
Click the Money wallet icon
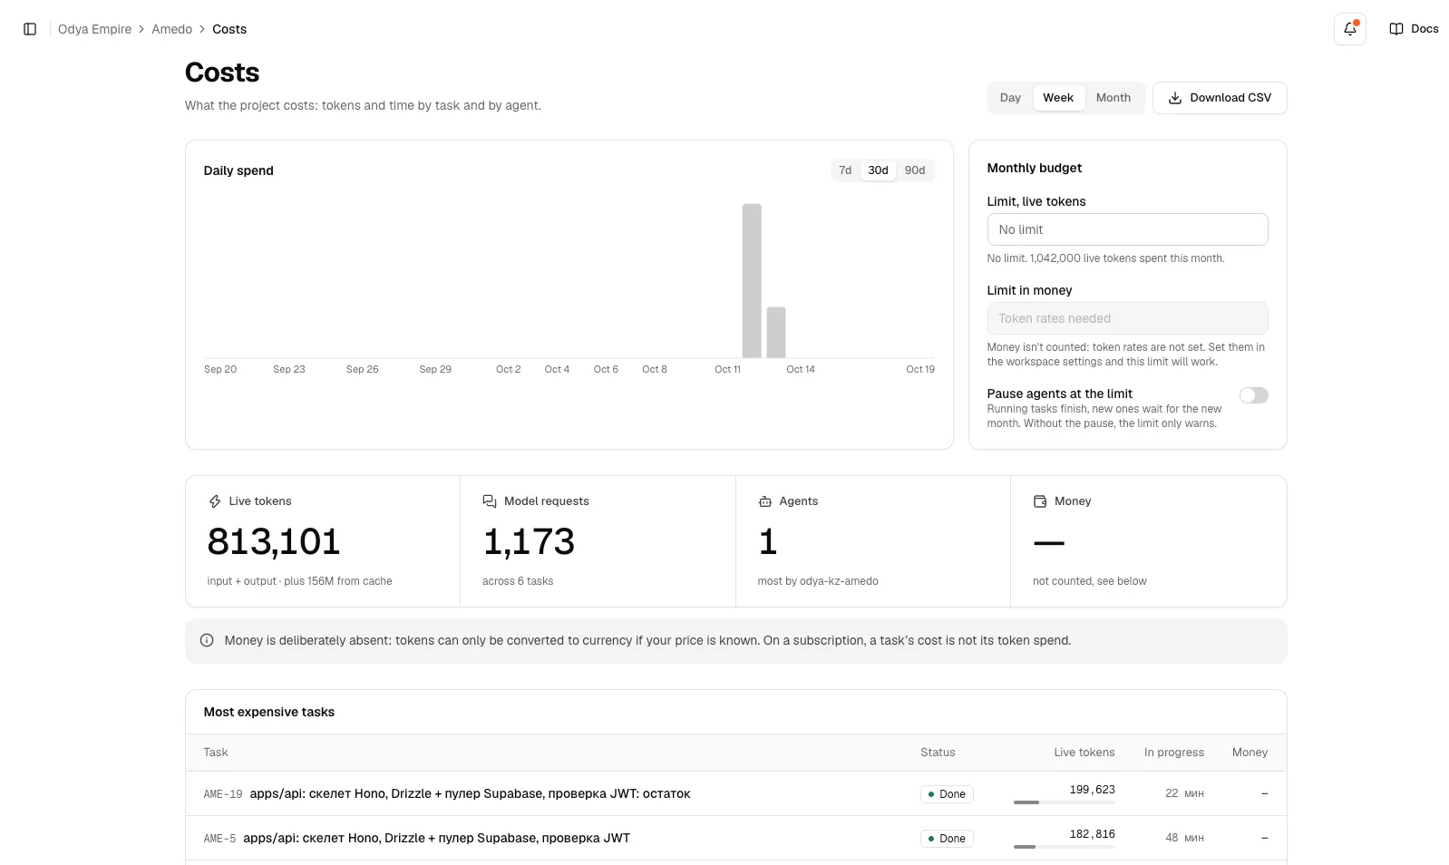1040,501
